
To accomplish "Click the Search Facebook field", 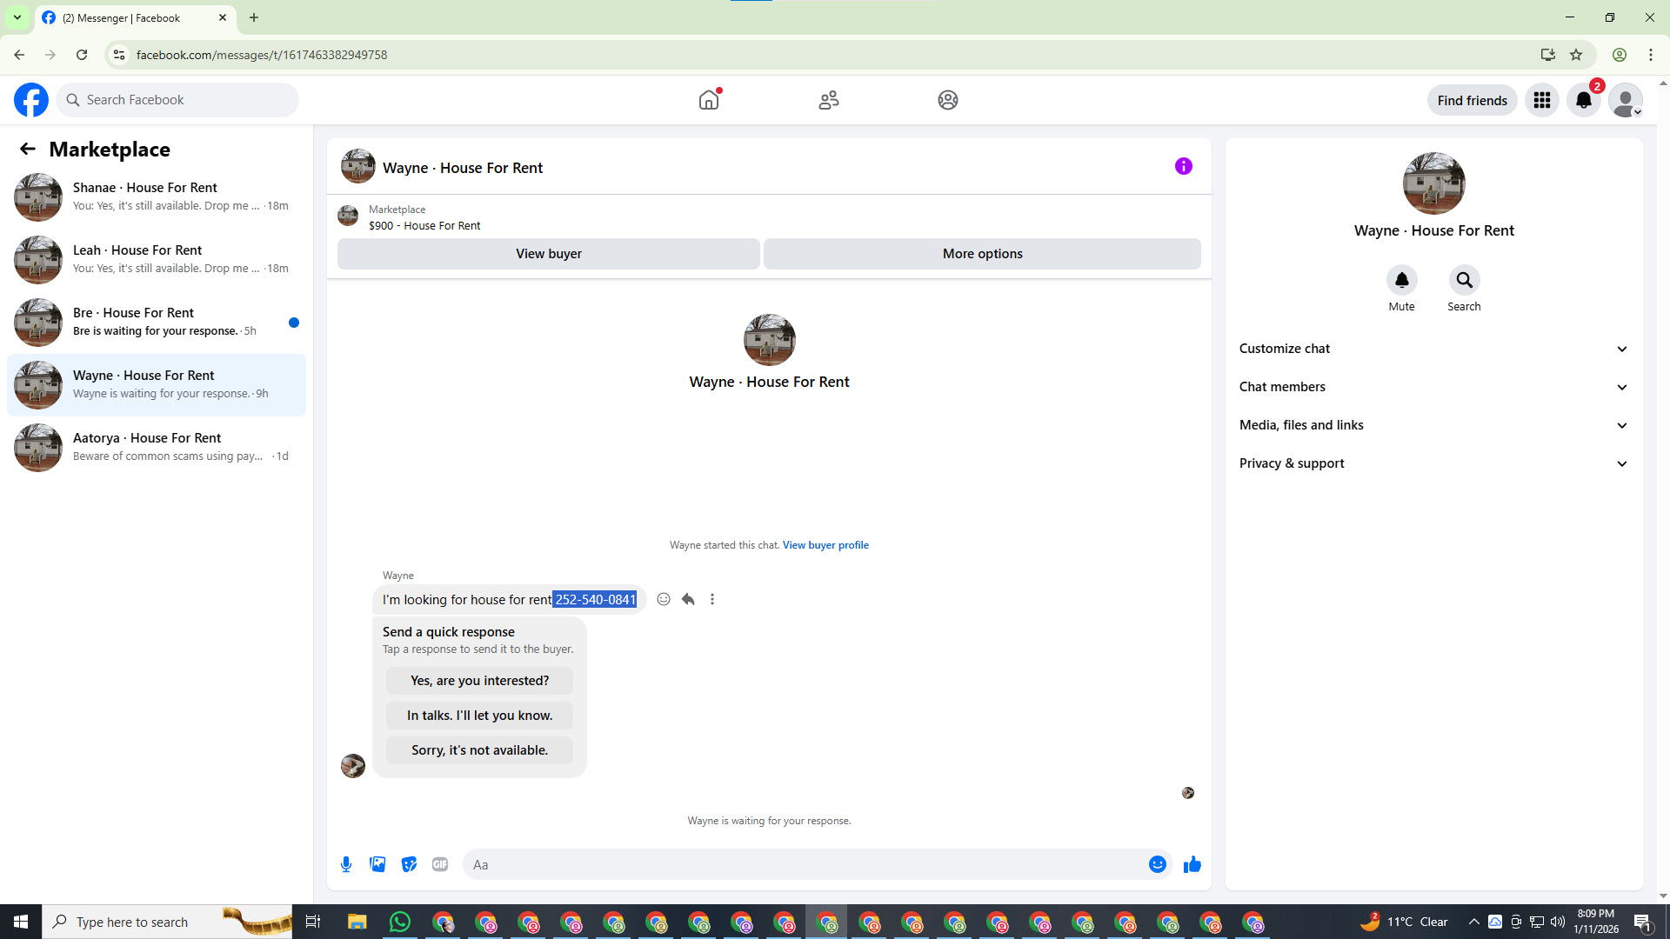I will click(177, 100).
